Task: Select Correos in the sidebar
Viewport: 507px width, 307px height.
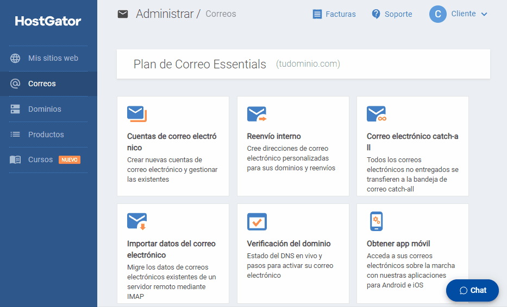Action: coord(48,84)
